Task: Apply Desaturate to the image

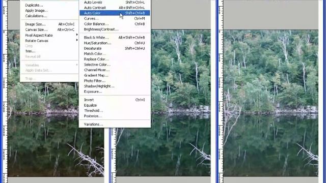Action: (x=115, y=48)
